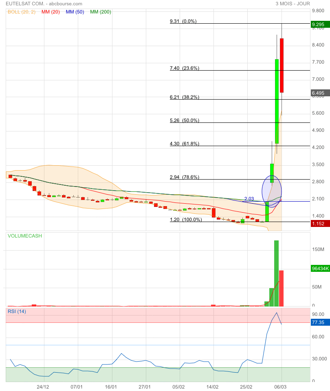
Task: Click the 2.800 price axis value
Action: coord(318,182)
